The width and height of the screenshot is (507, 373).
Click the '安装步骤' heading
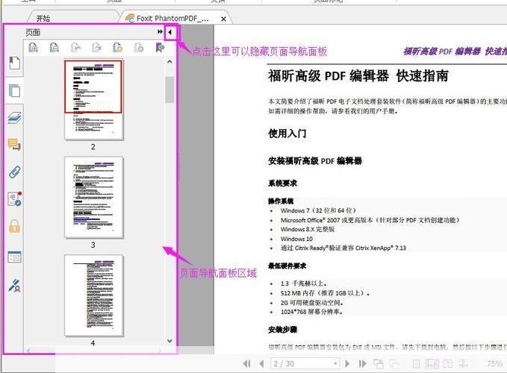pyautogui.click(x=282, y=330)
